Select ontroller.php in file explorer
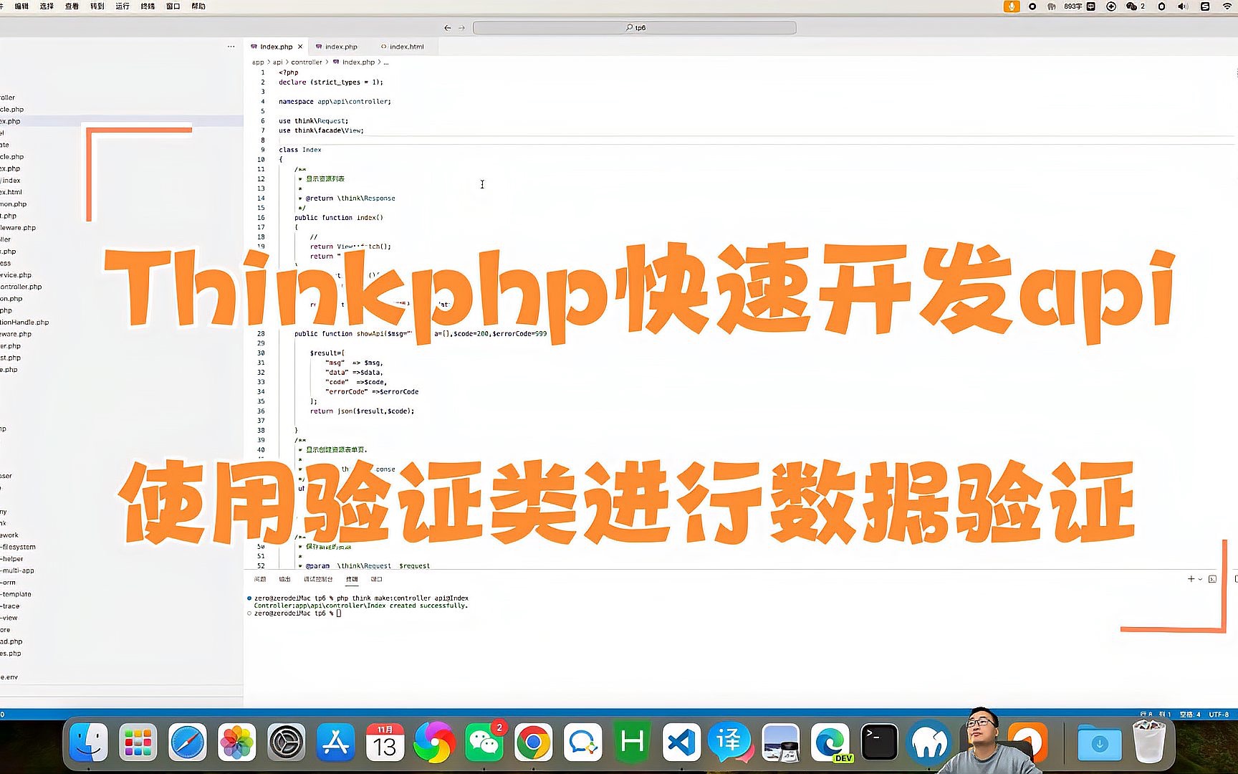 [x=21, y=287]
